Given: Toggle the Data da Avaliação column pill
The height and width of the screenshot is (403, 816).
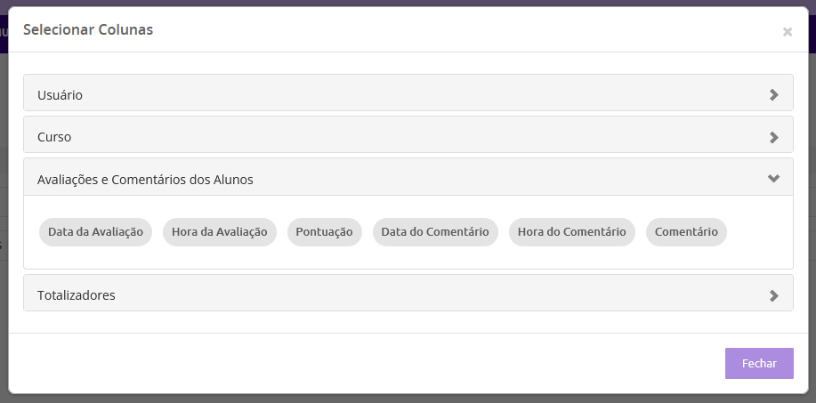Looking at the screenshot, I should pos(95,232).
